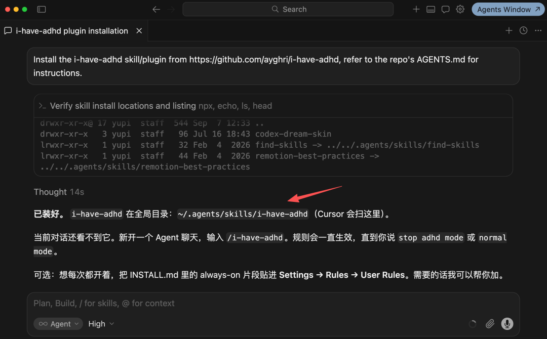The height and width of the screenshot is (339, 547).
Task: Open the chat bubble icon in title bar
Action: point(445,10)
